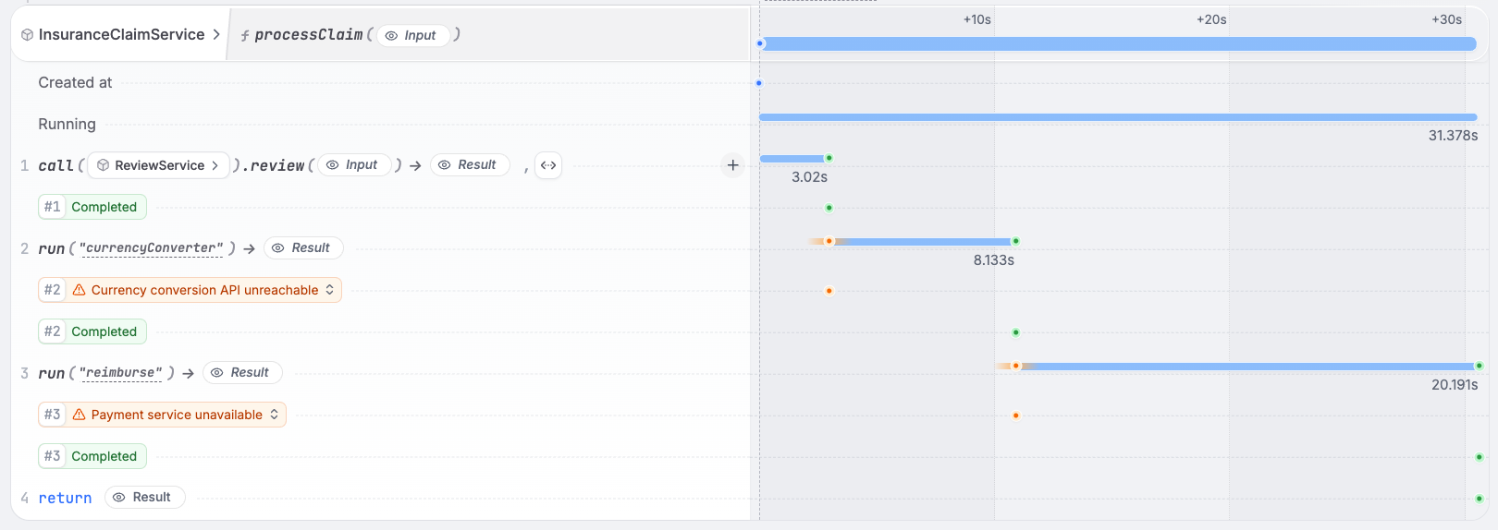Screen dimensions: 1498x530
Task: Click the ReviewService cube icon
Action: point(104,165)
